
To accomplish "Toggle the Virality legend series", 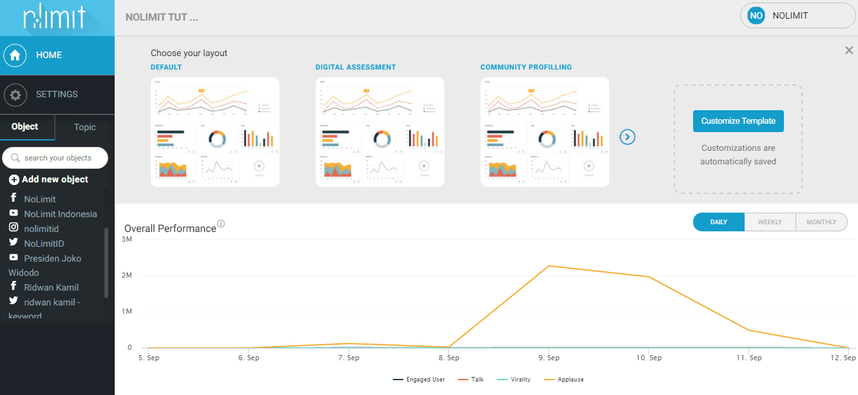I will (x=514, y=380).
